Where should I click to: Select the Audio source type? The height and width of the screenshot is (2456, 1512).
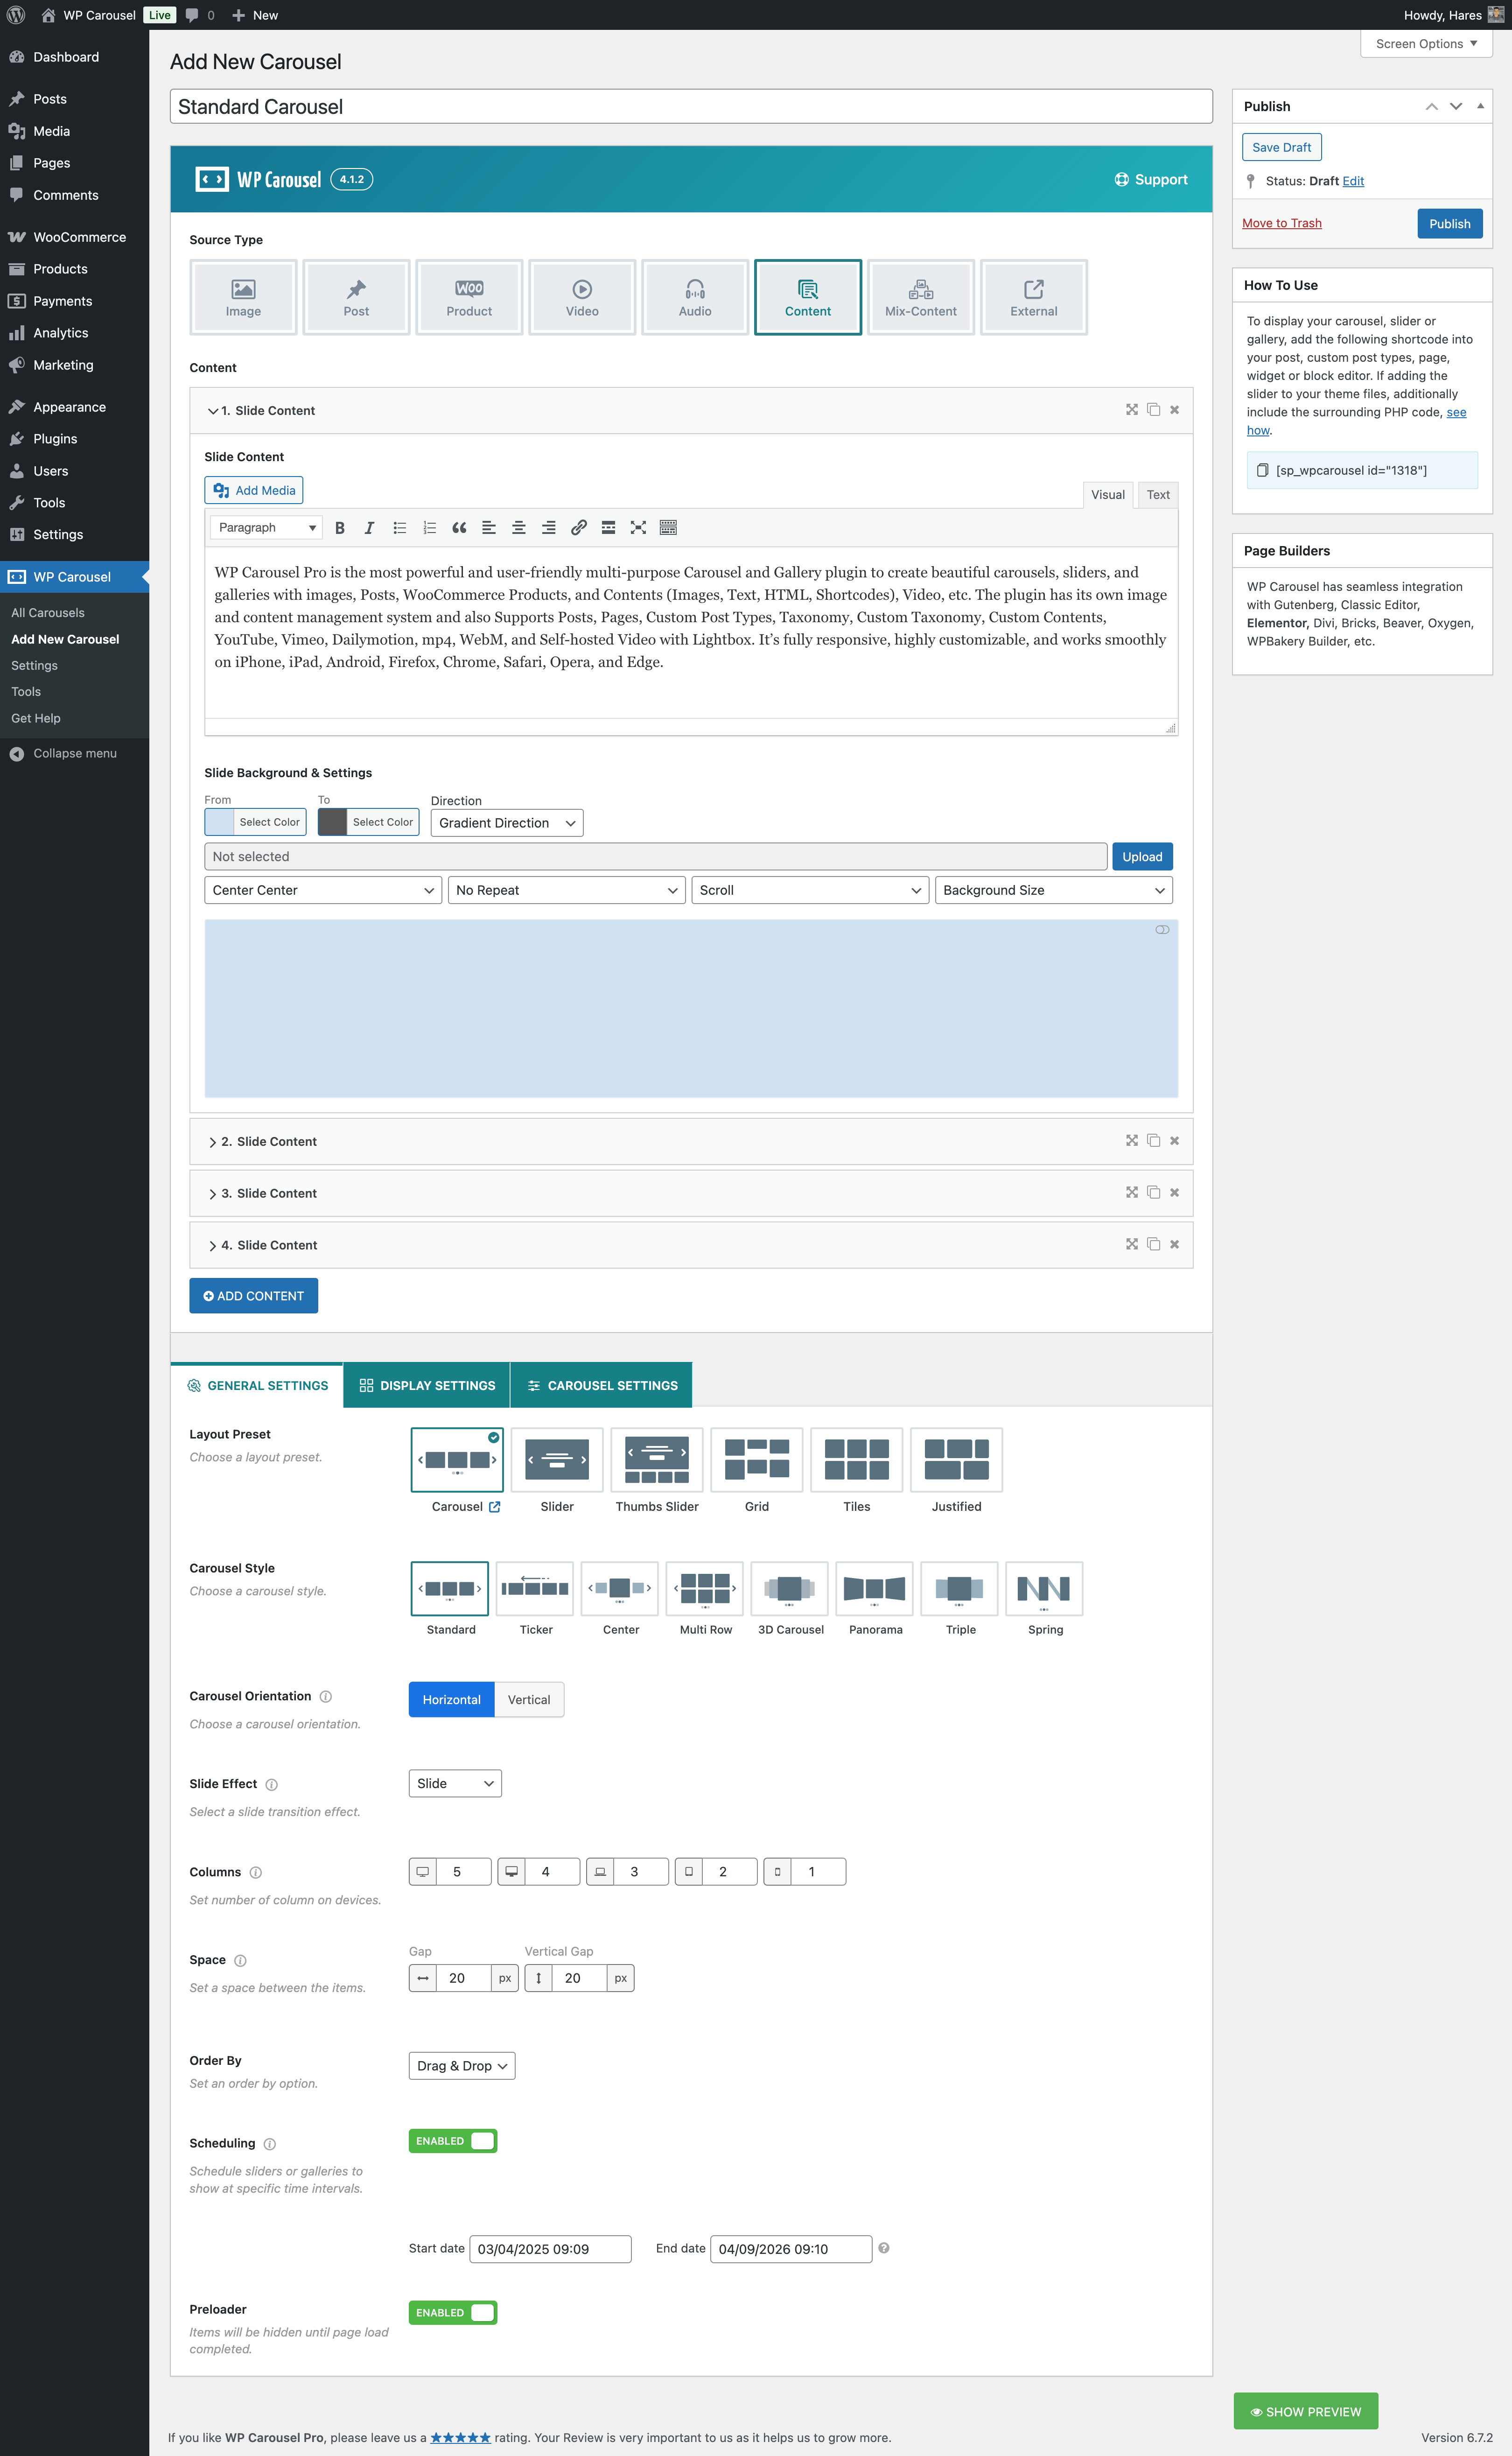point(695,297)
